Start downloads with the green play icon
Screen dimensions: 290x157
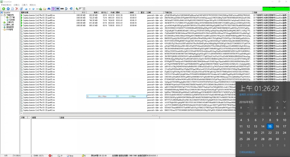[x=4, y=9]
